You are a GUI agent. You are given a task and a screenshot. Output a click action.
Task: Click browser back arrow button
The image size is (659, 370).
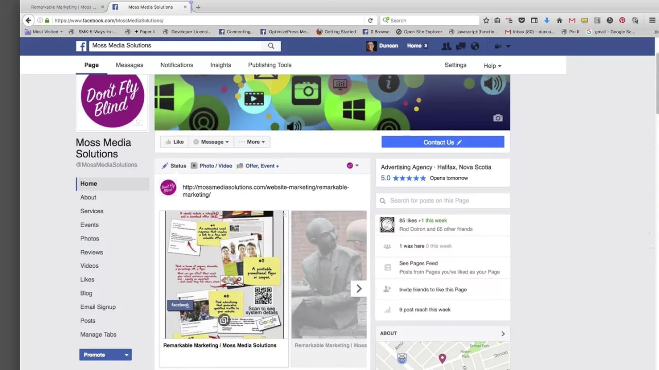tap(28, 21)
